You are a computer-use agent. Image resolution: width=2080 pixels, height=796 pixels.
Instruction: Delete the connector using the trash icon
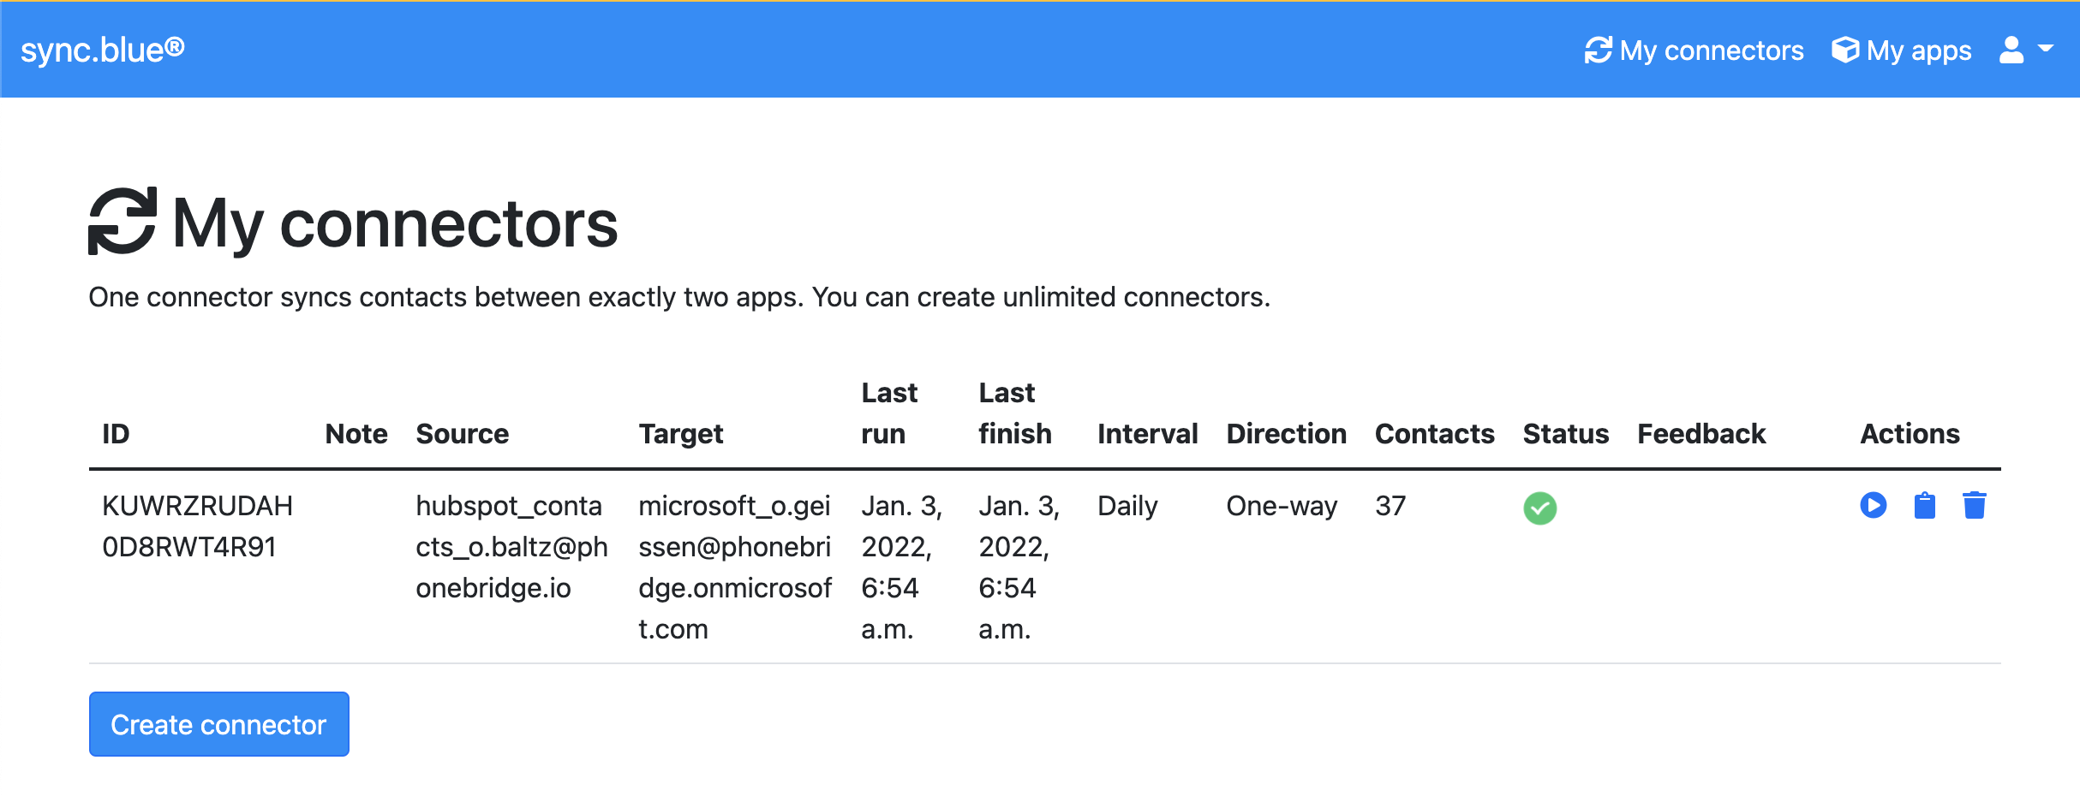[1974, 506]
